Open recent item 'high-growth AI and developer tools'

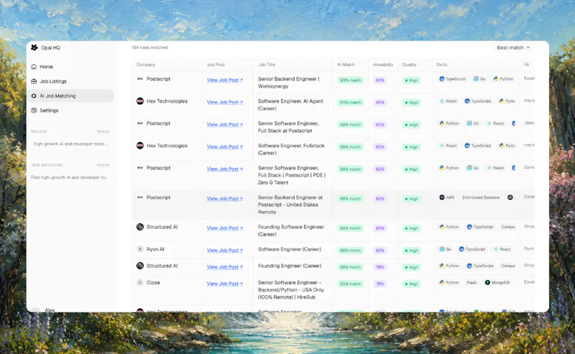click(70, 144)
